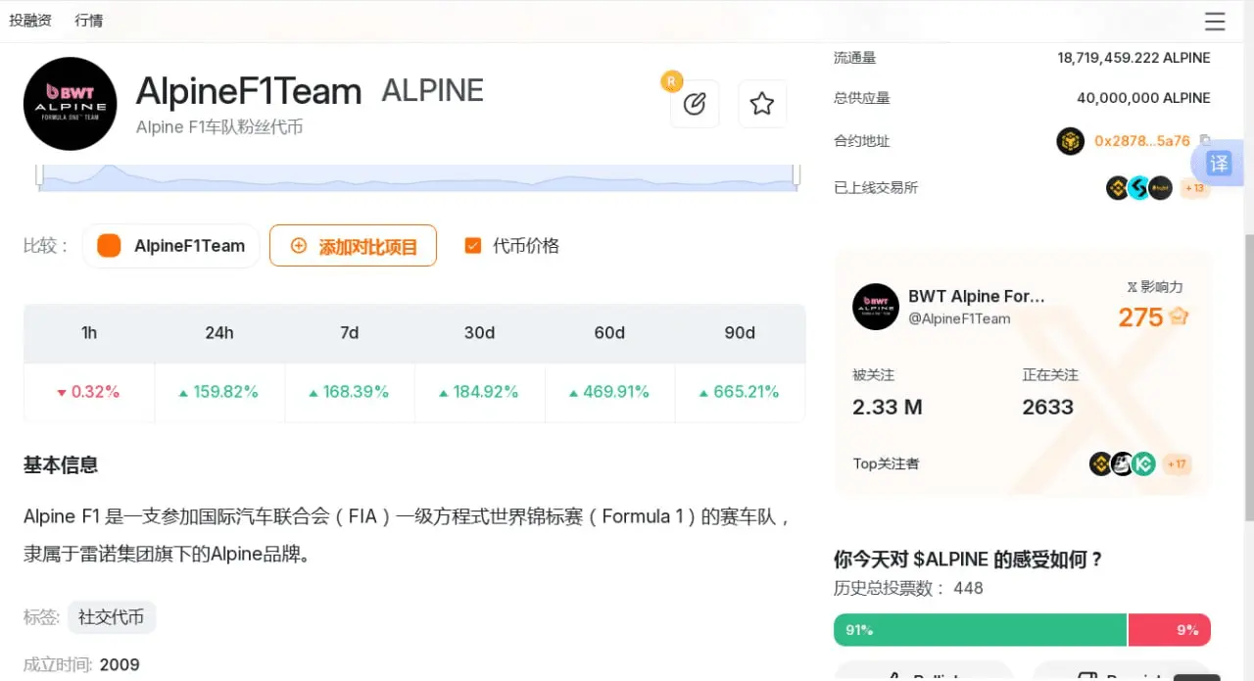Select the 7d period column

point(350,333)
